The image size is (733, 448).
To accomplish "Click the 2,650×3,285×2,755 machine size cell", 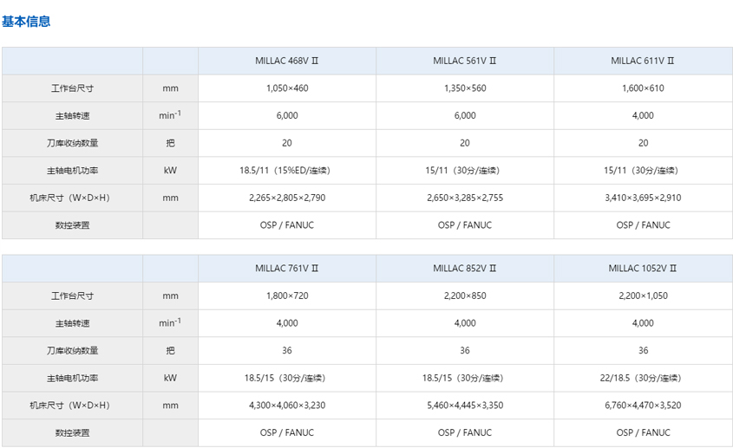I will coord(465,198).
